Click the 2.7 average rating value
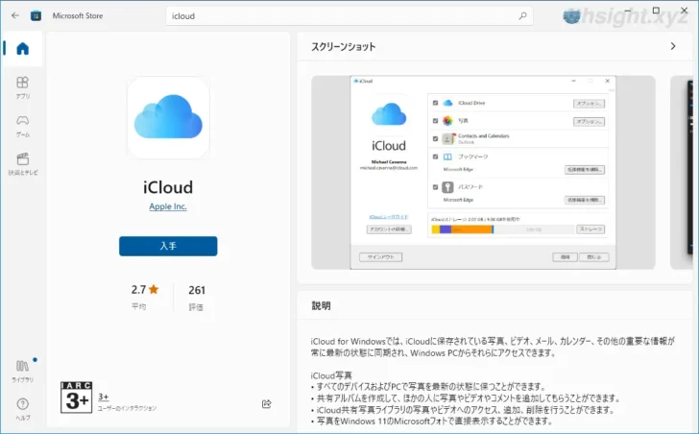 tap(138, 290)
